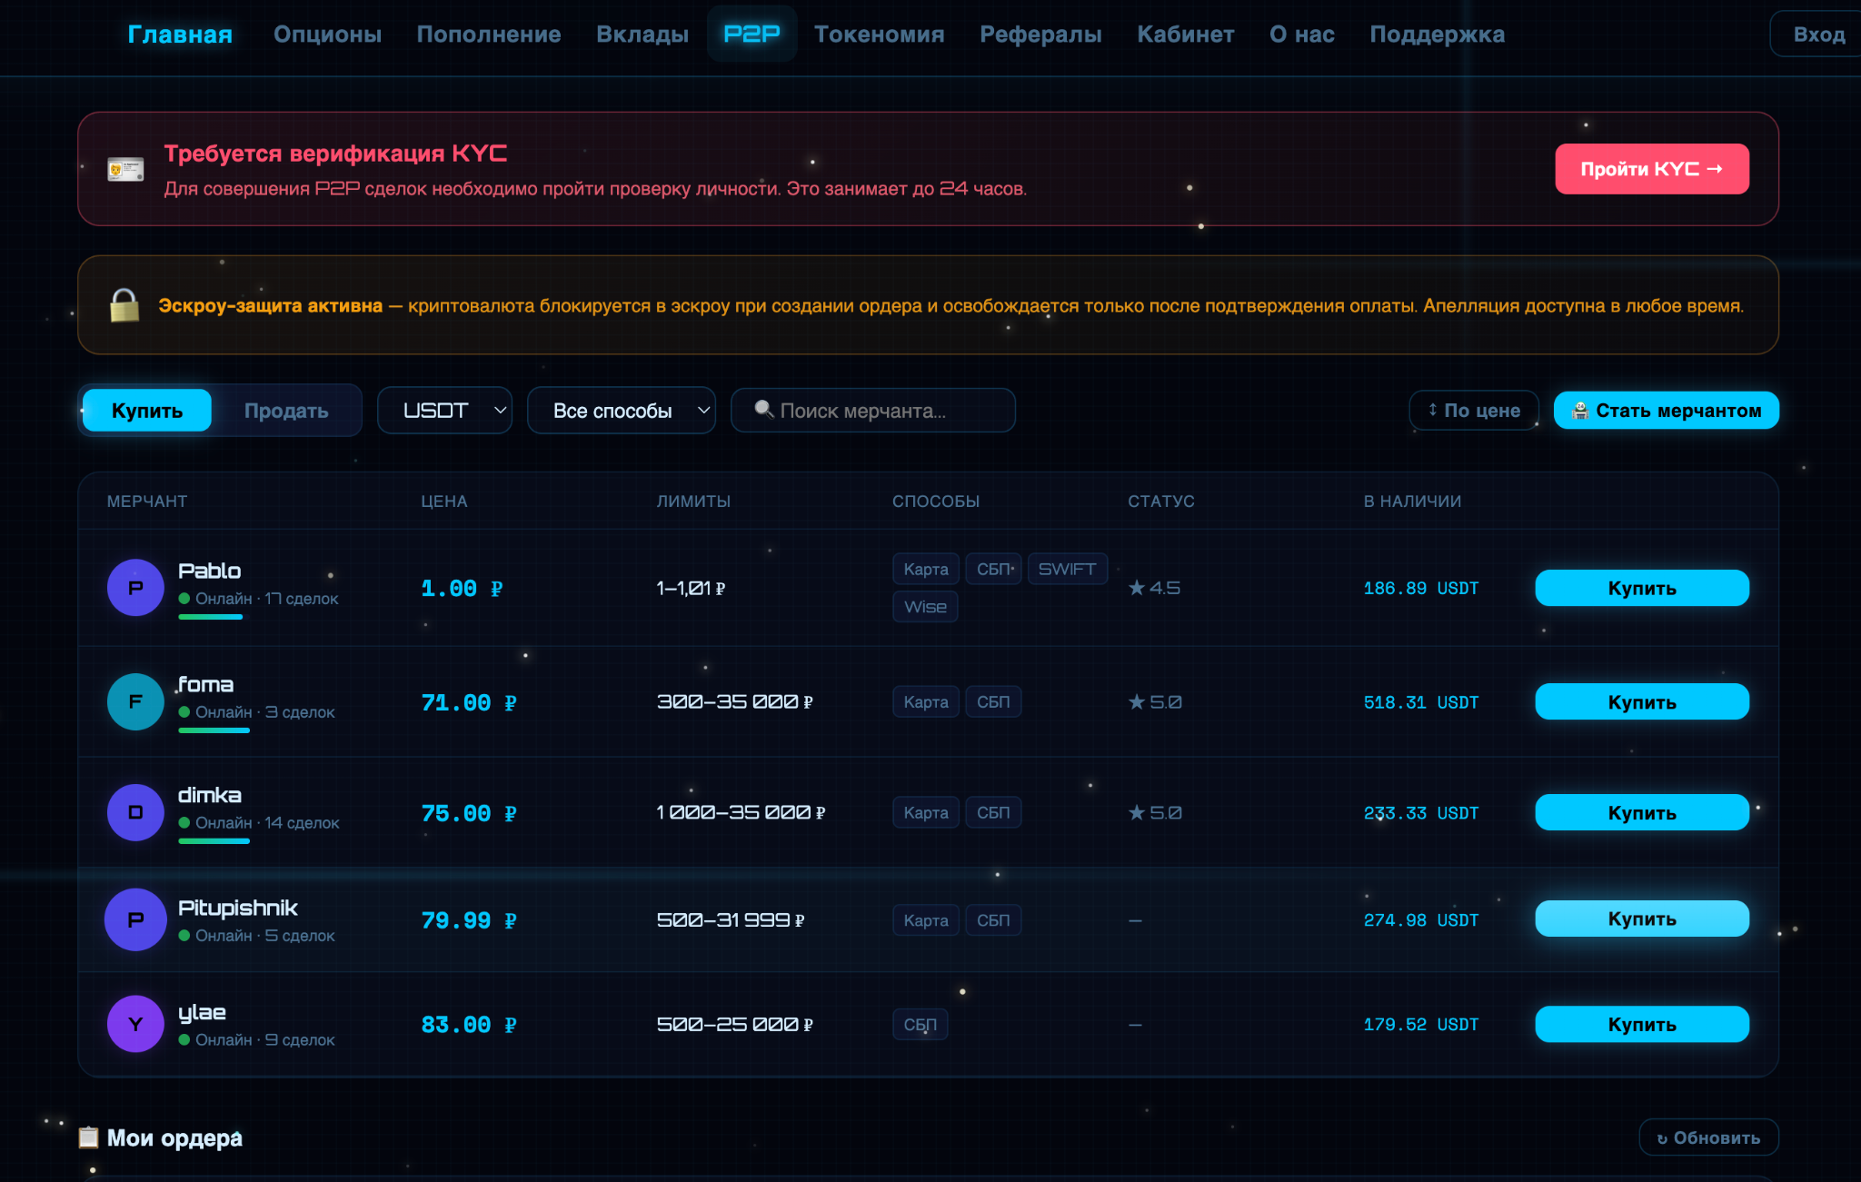Sort offers with По цене
Viewport: 1861px width, 1182px height.
pyautogui.click(x=1473, y=411)
